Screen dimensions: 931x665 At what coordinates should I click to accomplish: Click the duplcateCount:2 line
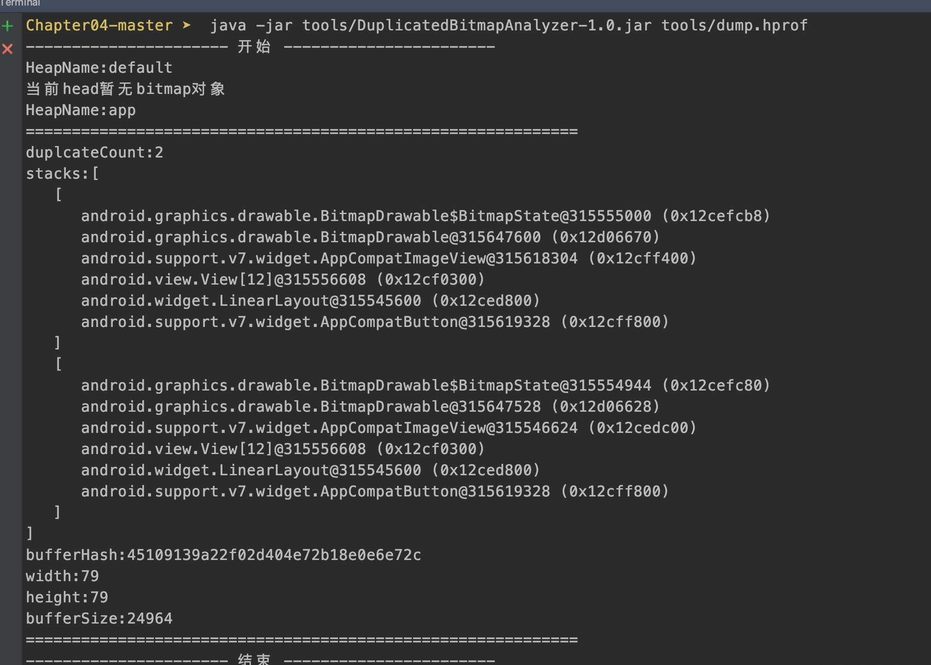pos(94,153)
